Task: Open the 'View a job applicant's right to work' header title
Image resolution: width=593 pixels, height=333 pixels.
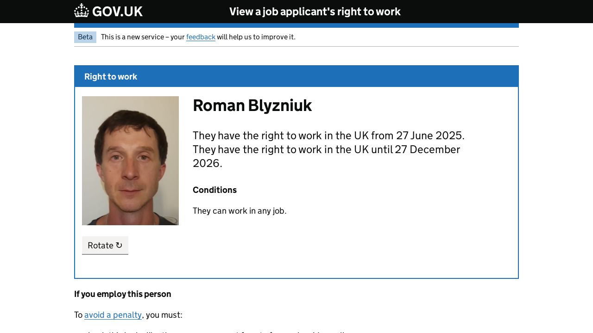Action: [315, 12]
